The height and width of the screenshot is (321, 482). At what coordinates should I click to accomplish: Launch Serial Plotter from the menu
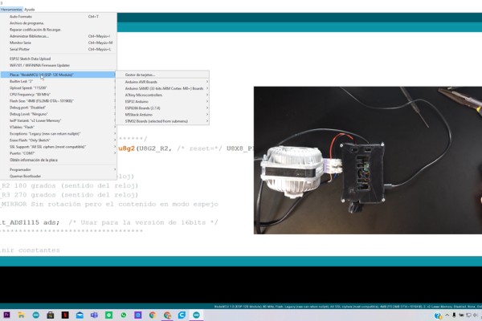pos(59,49)
